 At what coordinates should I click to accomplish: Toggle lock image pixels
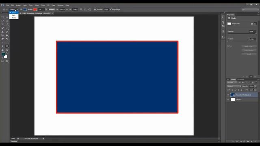pyautogui.click(x=235, y=90)
